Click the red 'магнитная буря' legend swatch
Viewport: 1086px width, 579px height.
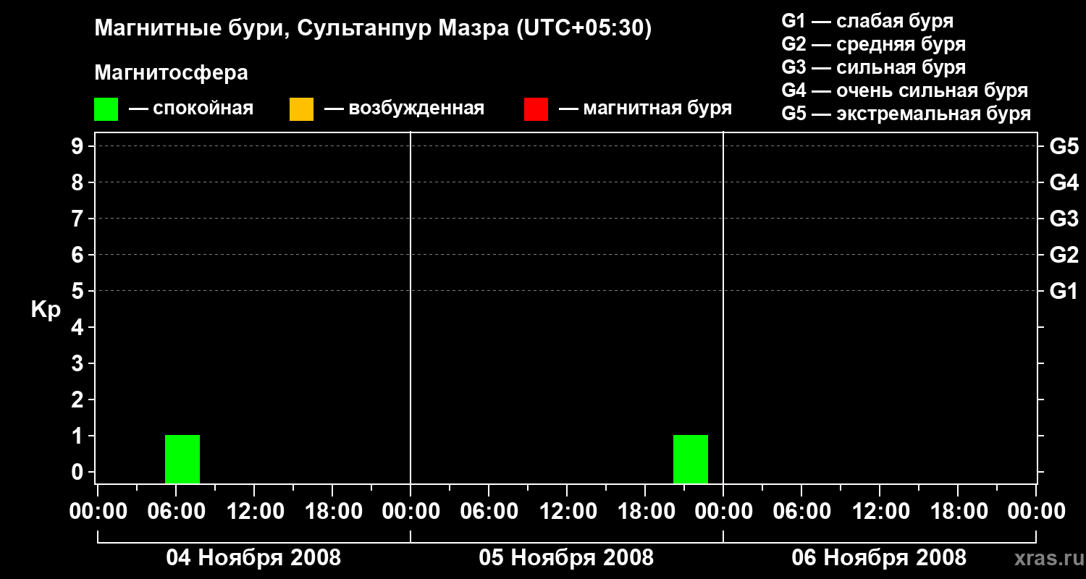tap(536, 109)
